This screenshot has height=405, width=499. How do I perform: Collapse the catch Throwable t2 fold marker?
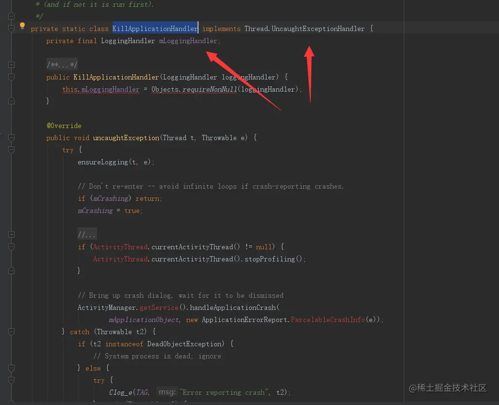click(11, 332)
